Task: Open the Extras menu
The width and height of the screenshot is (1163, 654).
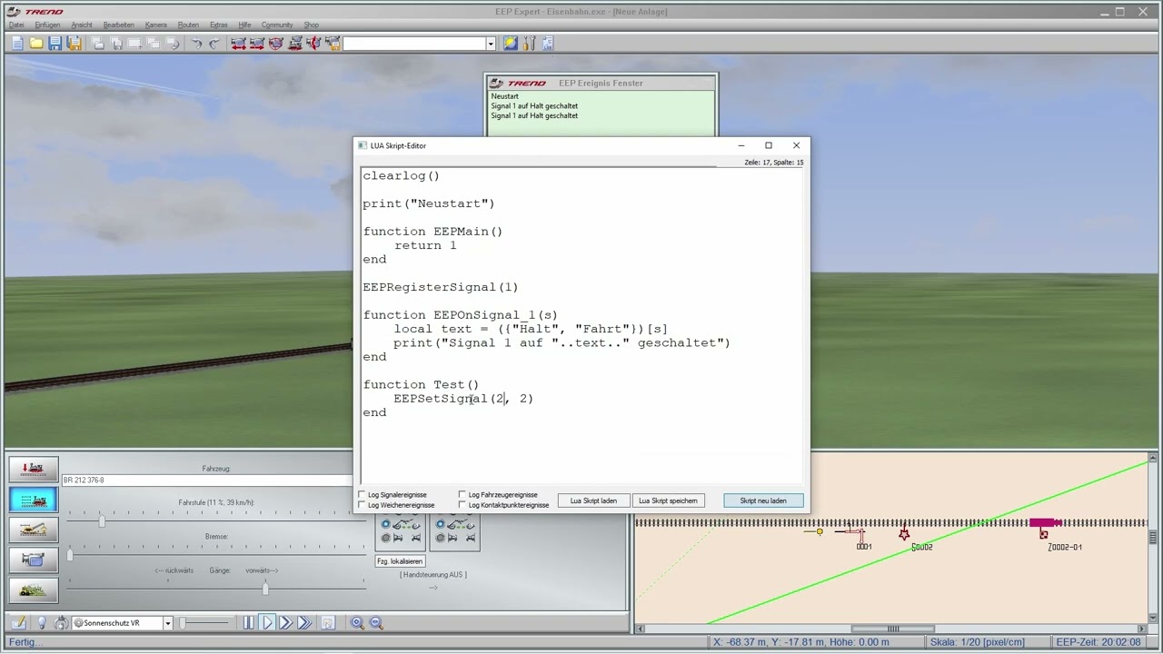Action: pyautogui.click(x=218, y=25)
